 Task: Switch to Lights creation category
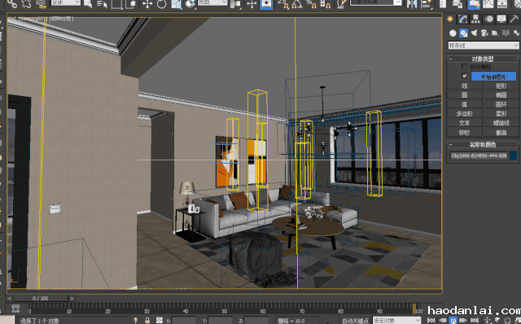point(475,33)
